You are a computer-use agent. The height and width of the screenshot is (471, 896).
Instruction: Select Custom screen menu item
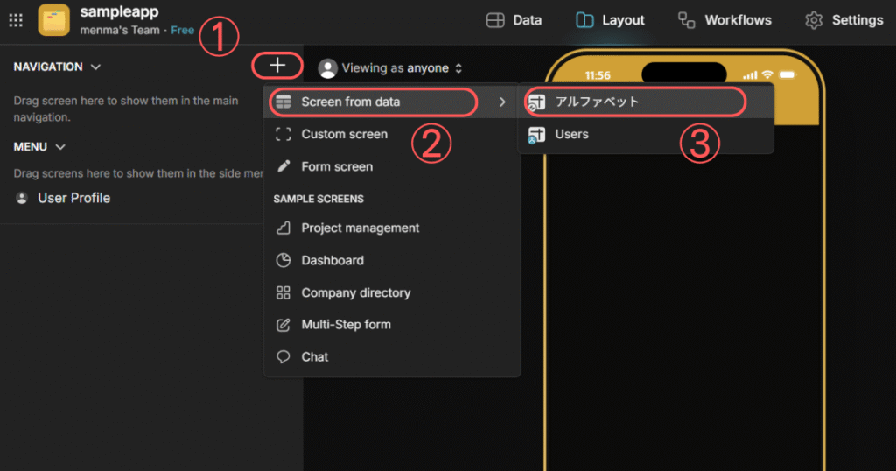point(391,134)
